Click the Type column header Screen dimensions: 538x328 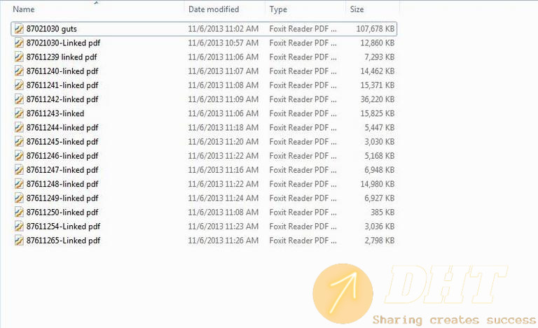click(x=278, y=9)
